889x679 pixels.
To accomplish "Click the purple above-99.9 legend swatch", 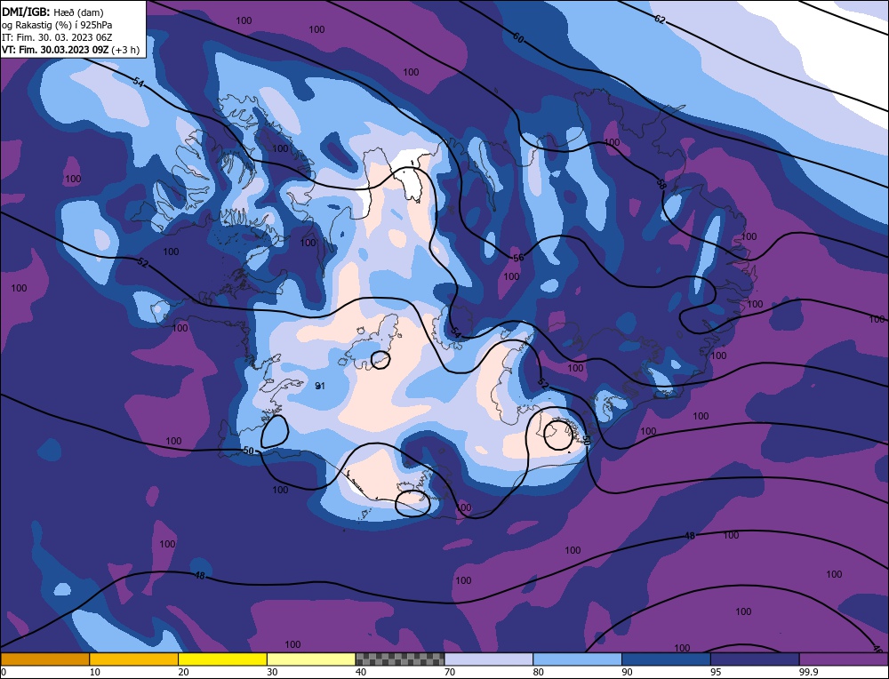I will click(844, 659).
